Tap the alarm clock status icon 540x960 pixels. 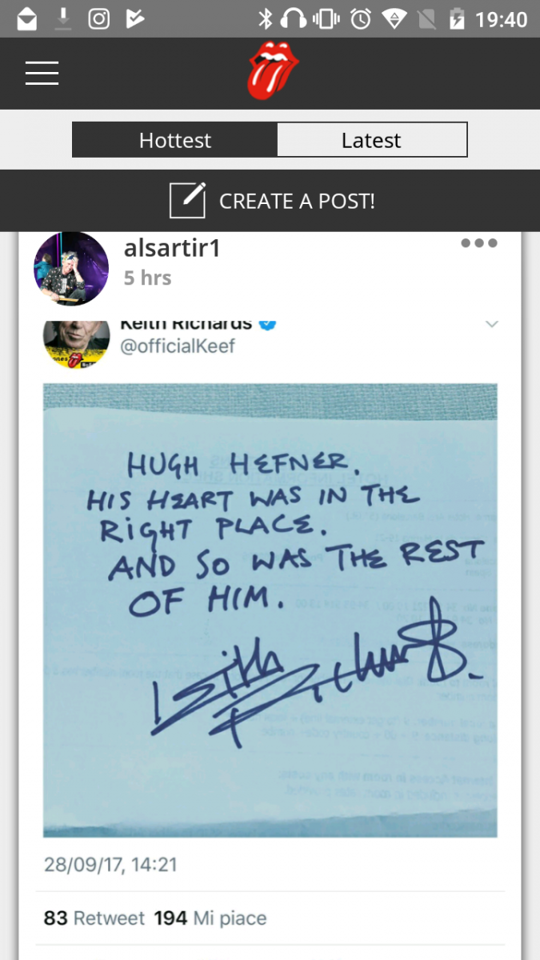pyautogui.click(x=361, y=18)
